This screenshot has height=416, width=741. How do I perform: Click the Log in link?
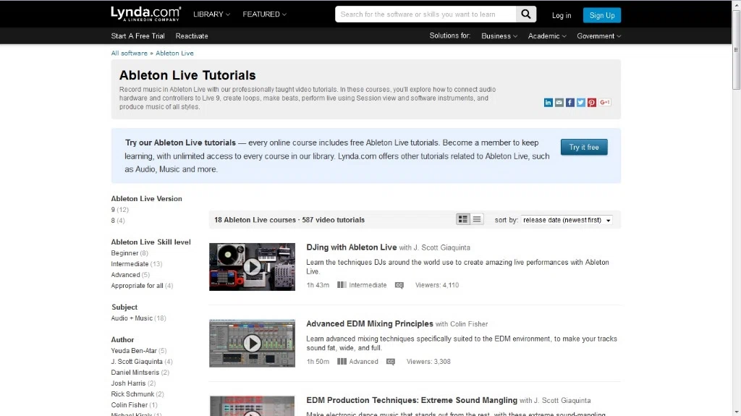click(x=562, y=16)
